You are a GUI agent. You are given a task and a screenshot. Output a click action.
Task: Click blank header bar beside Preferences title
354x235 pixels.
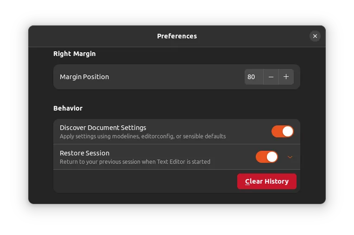pyautogui.click(x=93, y=36)
